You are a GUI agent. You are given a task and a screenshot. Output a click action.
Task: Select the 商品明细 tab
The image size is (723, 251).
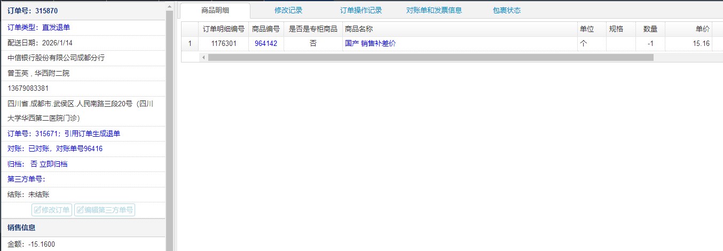click(215, 10)
